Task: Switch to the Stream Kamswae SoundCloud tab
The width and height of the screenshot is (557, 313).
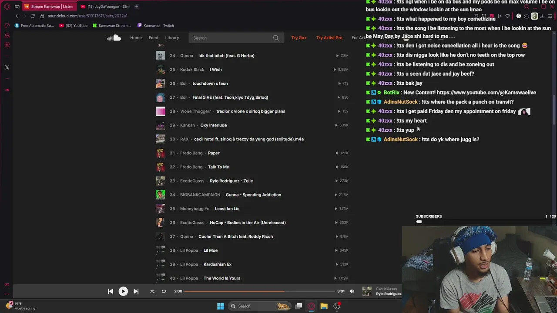Action: point(48,7)
